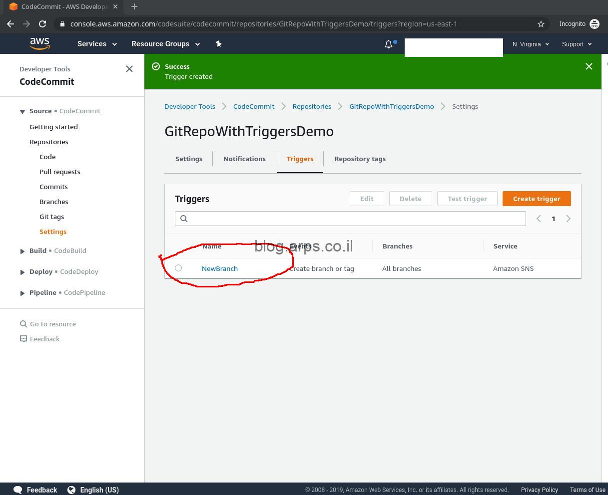Expand the Pipeline CodePipeline section
Viewport: 608px width, 495px height.
pos(22,293)
